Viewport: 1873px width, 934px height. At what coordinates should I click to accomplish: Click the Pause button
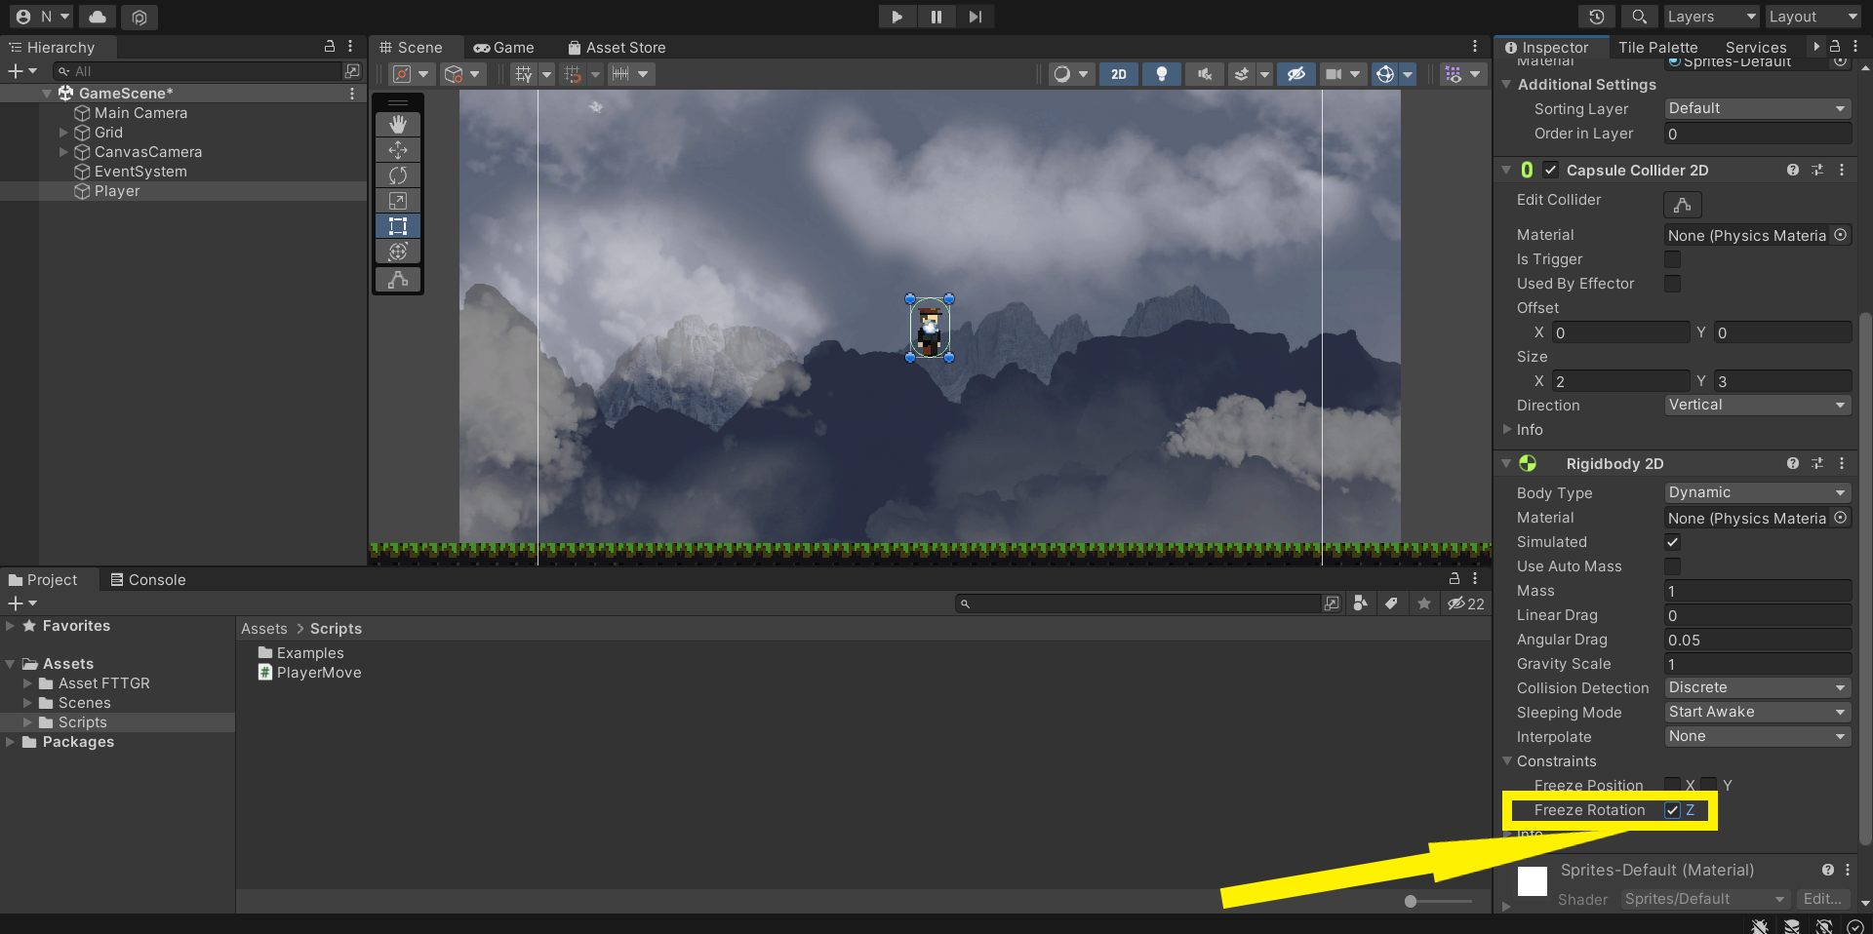[x=936, y=17]
